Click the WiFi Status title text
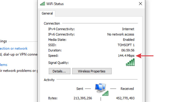Screen dimensions: 182x102 [x=55, y=4]
